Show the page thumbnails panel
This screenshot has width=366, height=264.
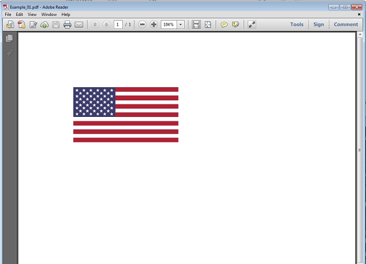9,38
